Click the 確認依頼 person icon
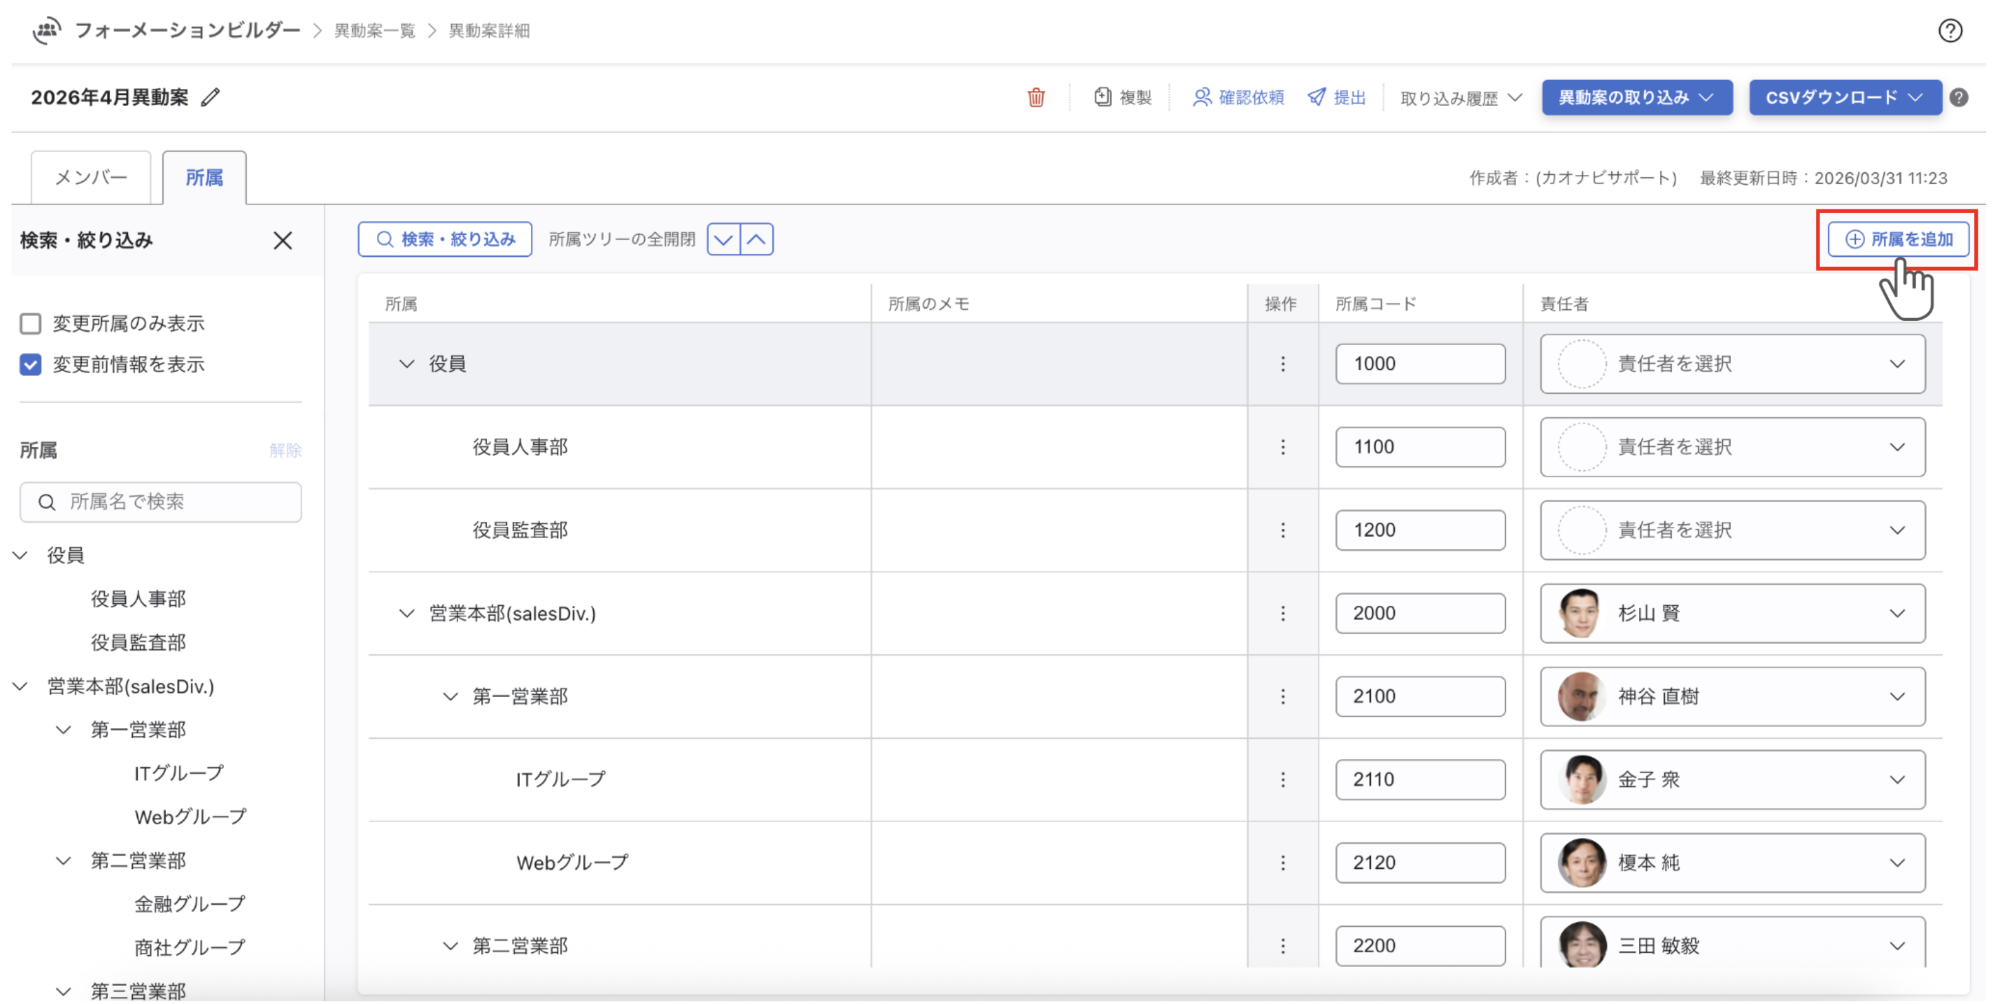1995x1004 pixels. pos(1201,98)
